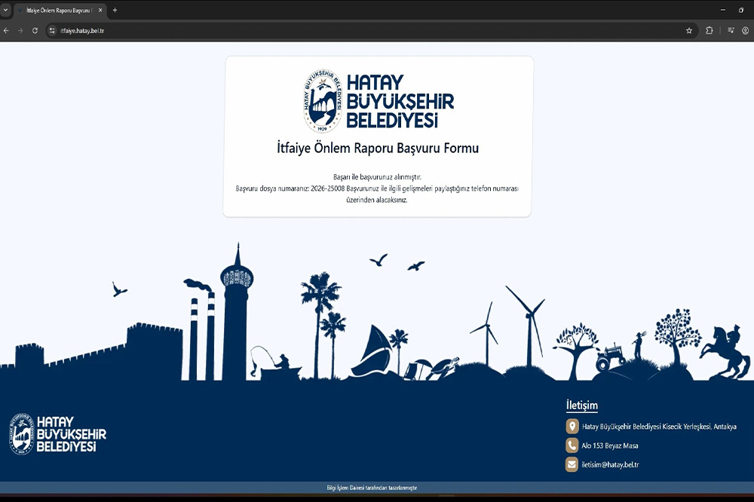Go back with the browser back arrow
Viewport: 754px width, 502px height.
tap(7, 31)
